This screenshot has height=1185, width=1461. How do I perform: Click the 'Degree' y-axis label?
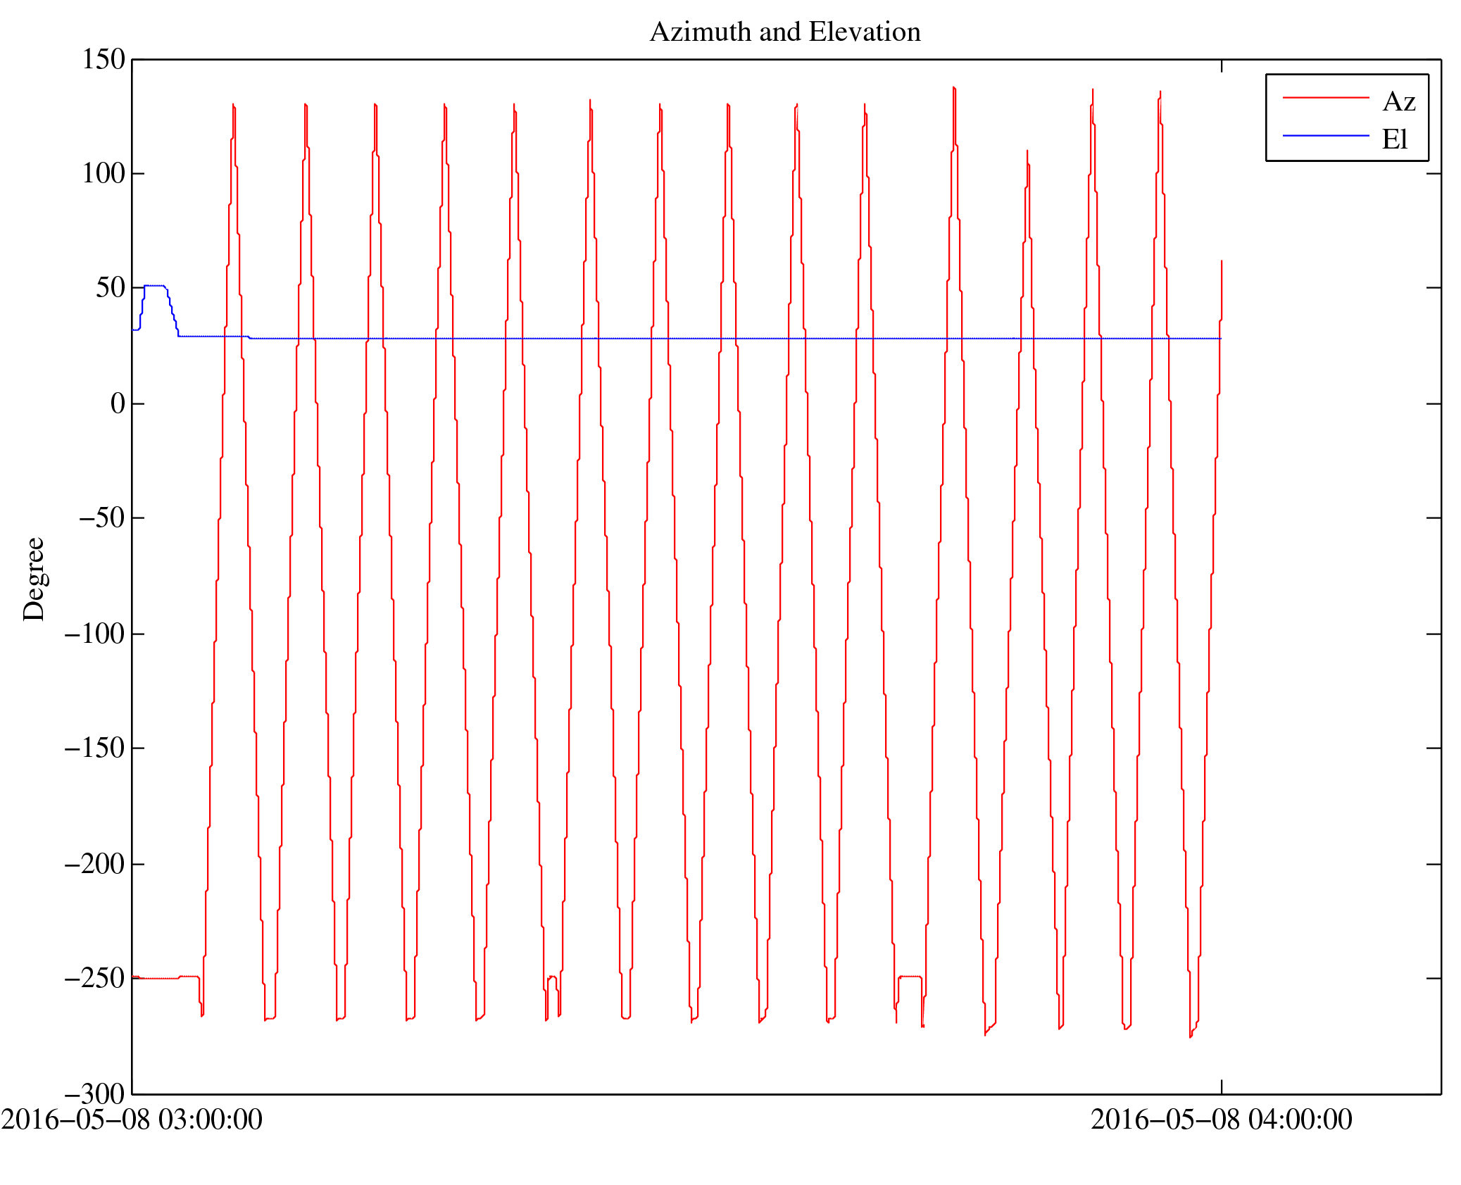tap(34, 579)
